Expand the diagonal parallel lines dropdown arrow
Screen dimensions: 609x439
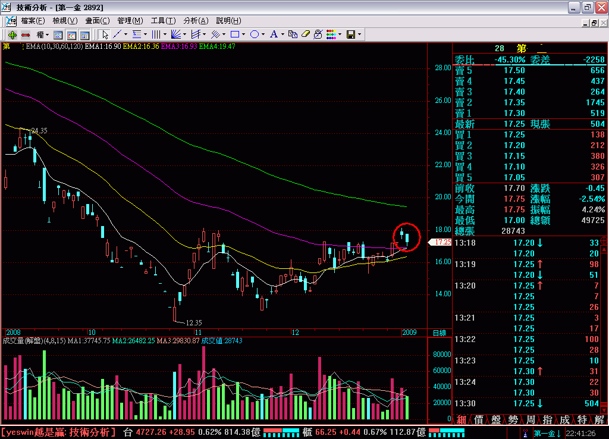coord(224,35)
